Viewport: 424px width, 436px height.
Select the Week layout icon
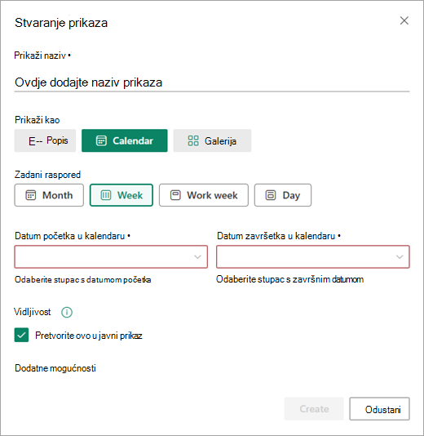(106, 195)
